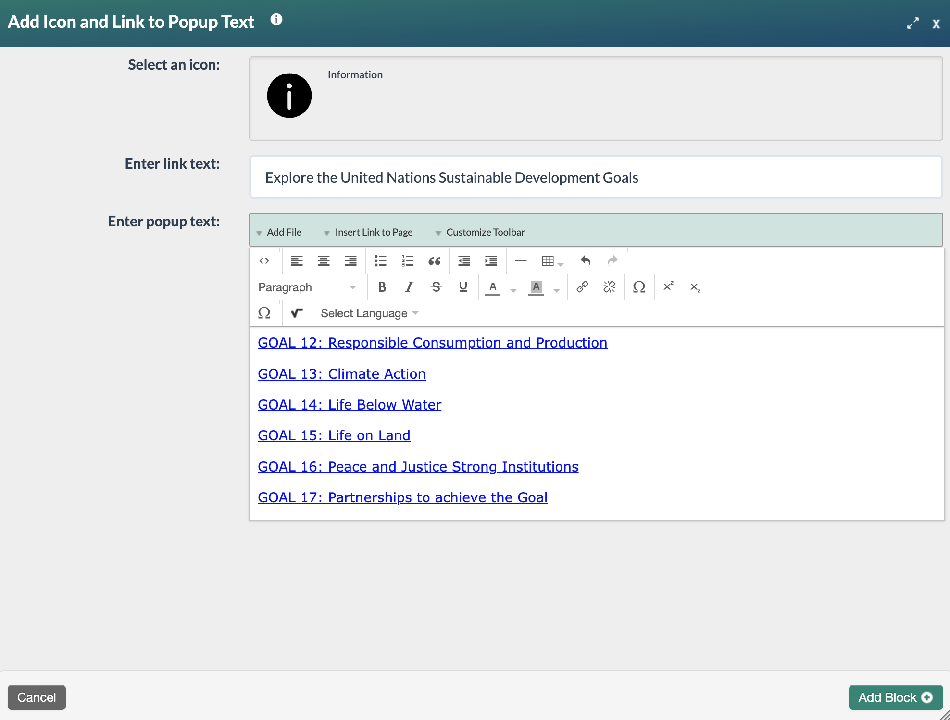Viewport: 950px width, 720px height.
Task: Redo the last edit
Action: [x=612, y=261]
